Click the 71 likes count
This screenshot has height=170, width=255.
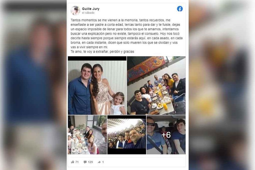(77, 162)
